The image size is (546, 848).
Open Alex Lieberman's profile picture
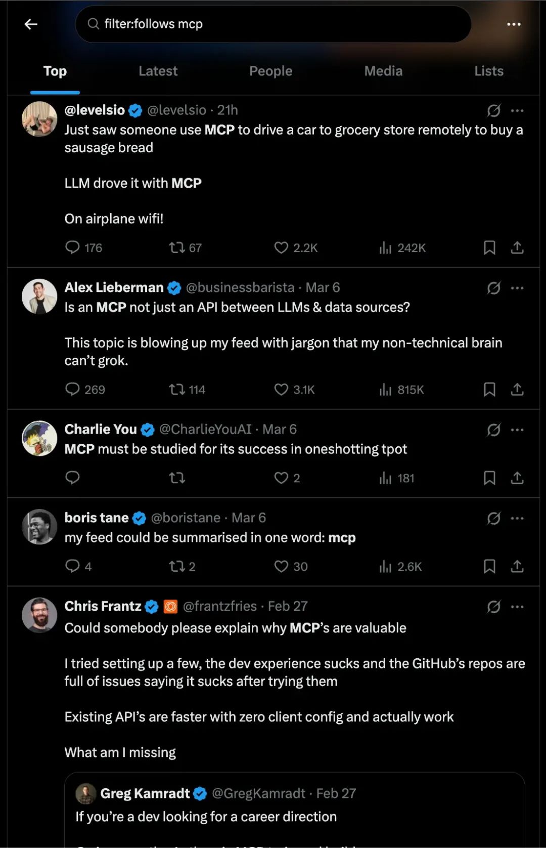(39, 296)
